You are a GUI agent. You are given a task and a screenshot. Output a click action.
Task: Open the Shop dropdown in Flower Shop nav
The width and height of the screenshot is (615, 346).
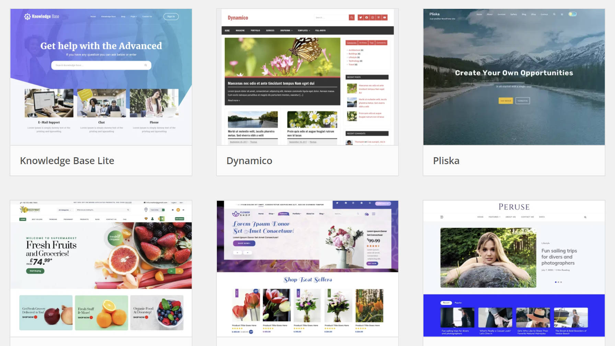[271, 214]
